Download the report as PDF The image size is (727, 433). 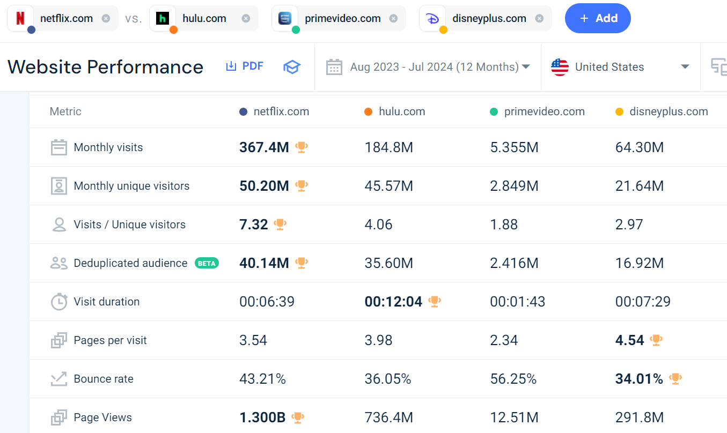point(245,66)
